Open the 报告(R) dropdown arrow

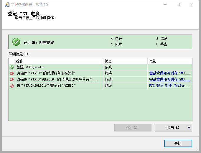point(188,128)
